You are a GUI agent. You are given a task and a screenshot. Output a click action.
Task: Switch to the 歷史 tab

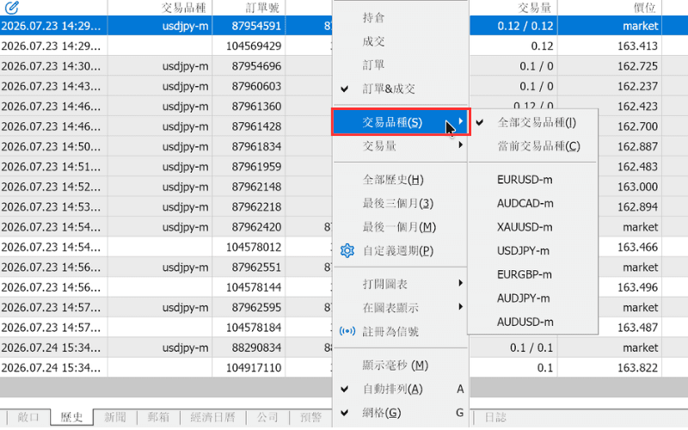(71, 417)
